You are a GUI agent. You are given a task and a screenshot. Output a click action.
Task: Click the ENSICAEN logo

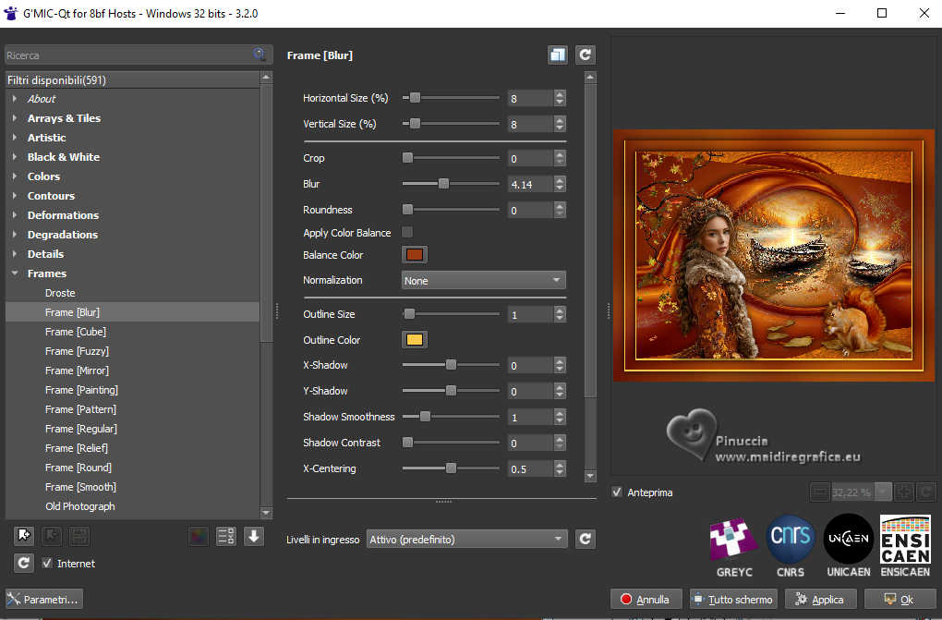tap(905, 546)
